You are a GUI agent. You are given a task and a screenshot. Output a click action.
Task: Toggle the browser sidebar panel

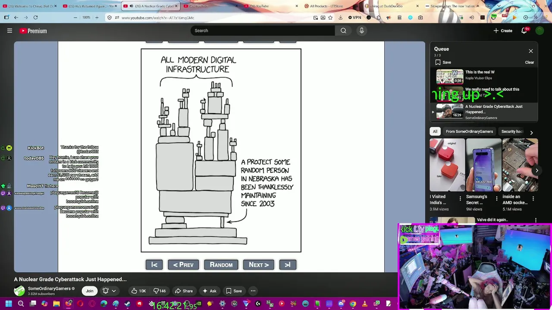6,18
